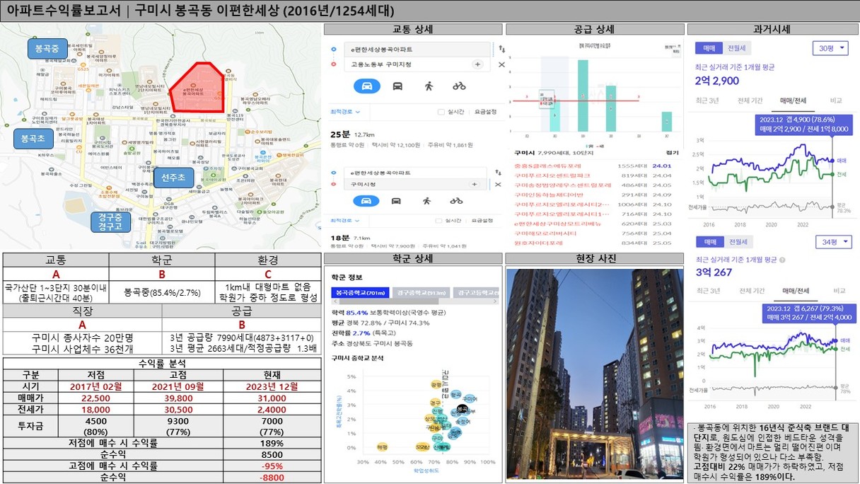Select car mode in 구미시청 route
Image resolution: width=860 pixels, height=484 pixels.
click(x=366, y=201)
